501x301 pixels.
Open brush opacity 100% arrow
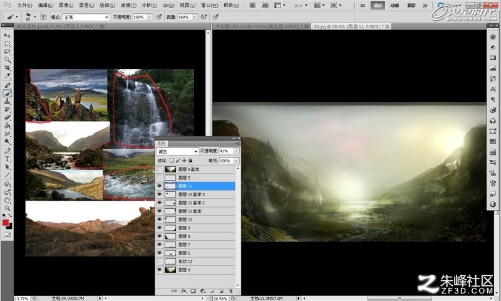pyautogui.click(x=150, y=17)
